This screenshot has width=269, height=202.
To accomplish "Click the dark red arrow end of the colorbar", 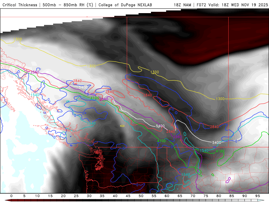I will tap(8, 200).
